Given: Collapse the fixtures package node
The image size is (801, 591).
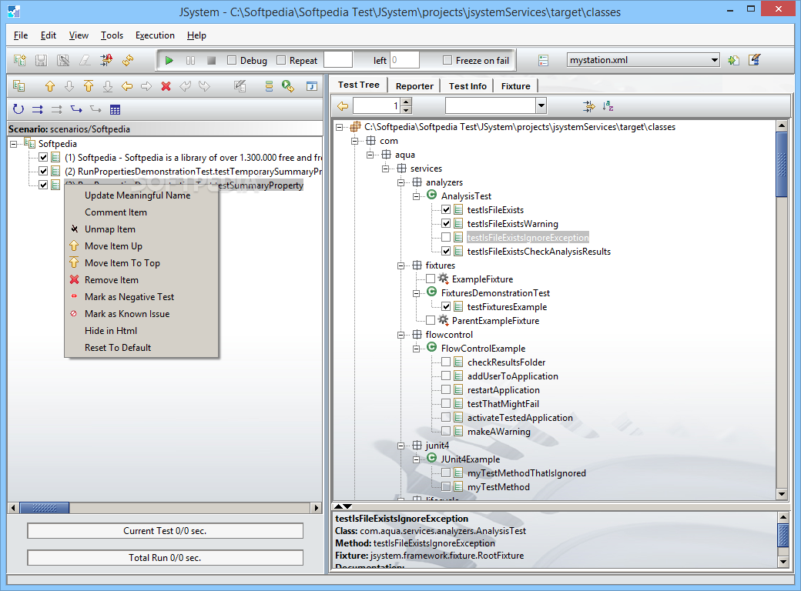Looking at the screenshot, I should click(401, 265).
